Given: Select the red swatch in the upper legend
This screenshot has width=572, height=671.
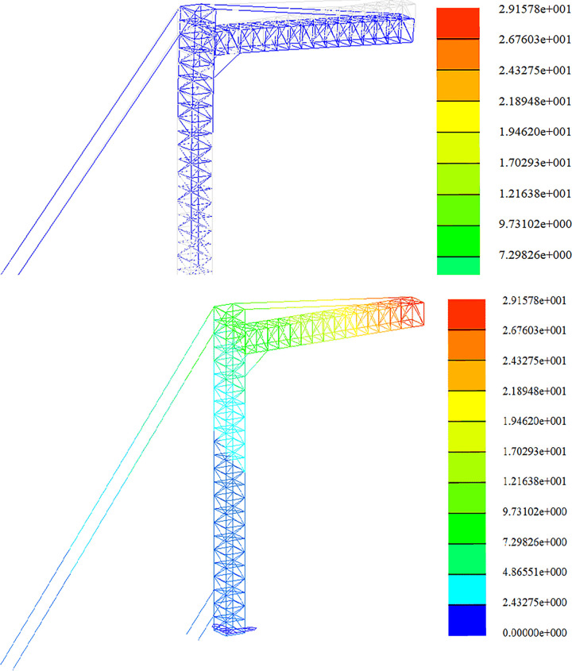Looking at the screenshot, I should (x=458, y=23).
